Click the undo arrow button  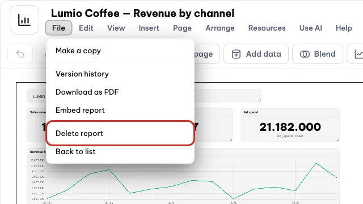[x=20, y=54]
